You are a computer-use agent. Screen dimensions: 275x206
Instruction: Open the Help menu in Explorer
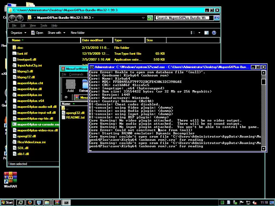(54, 25)
